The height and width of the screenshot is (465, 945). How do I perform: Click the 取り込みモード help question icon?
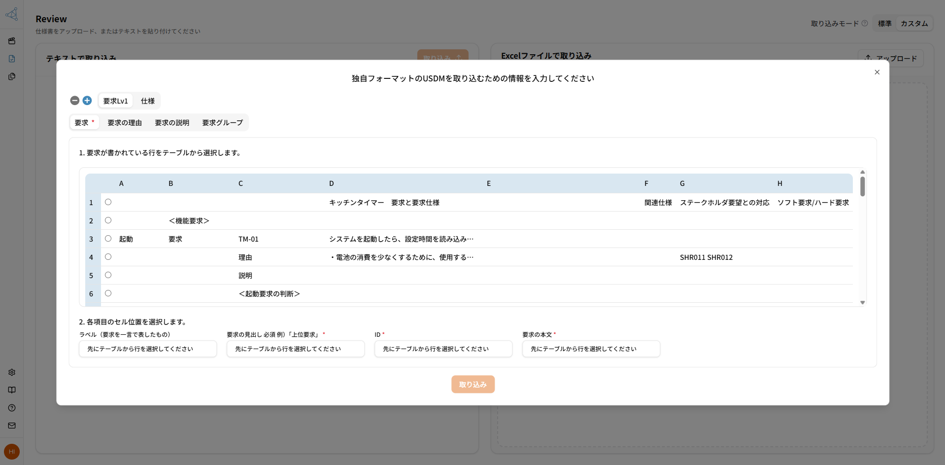tap(865, 23)
